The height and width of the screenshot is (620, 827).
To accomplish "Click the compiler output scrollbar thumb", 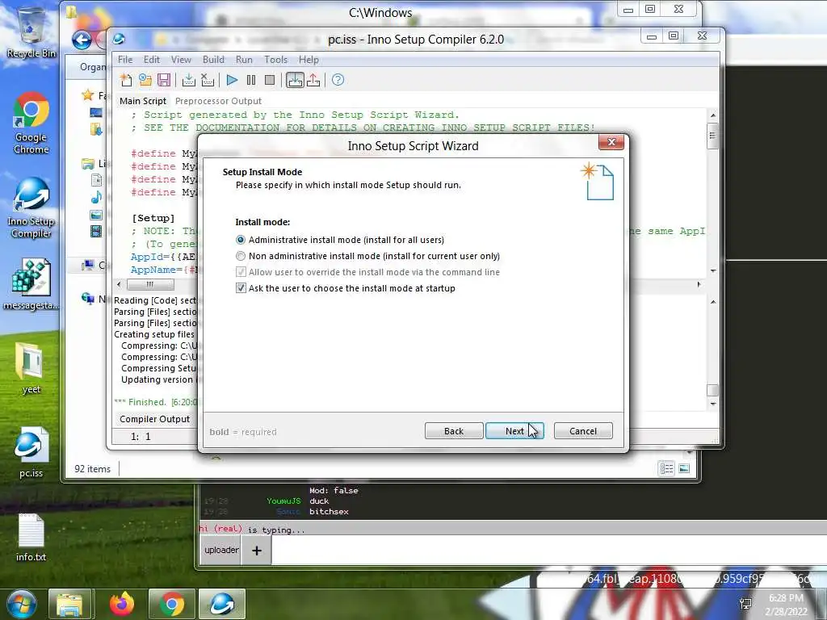I will (712, 390).
